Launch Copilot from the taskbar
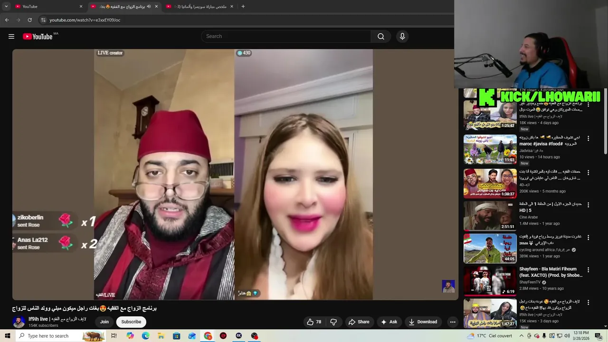608x342 pixels. point(130,336)
